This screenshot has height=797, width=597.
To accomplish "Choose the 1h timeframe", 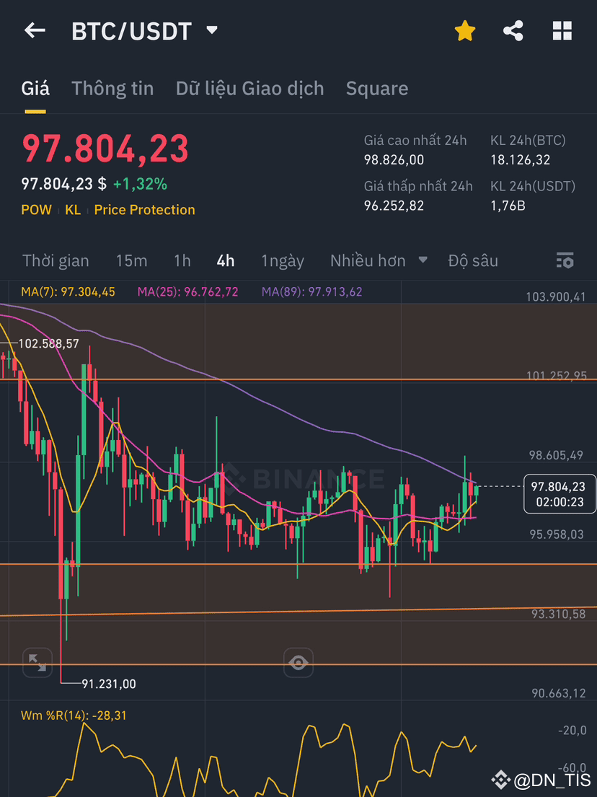I will point(182,261).
